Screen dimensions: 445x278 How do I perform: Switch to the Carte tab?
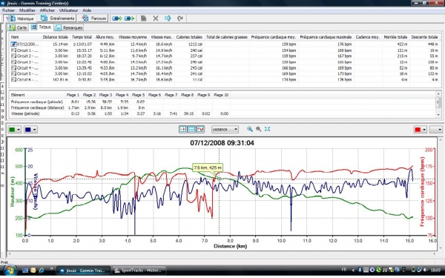click(18, 27)
